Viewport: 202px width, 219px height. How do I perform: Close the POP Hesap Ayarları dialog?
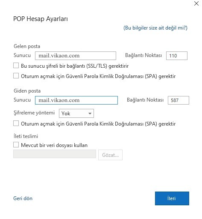[196, 3]
